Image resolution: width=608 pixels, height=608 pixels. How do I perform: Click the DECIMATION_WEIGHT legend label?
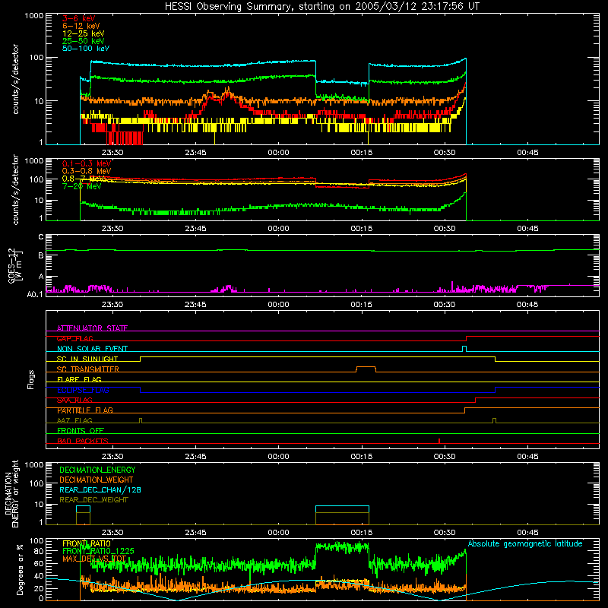coord(97,480)
